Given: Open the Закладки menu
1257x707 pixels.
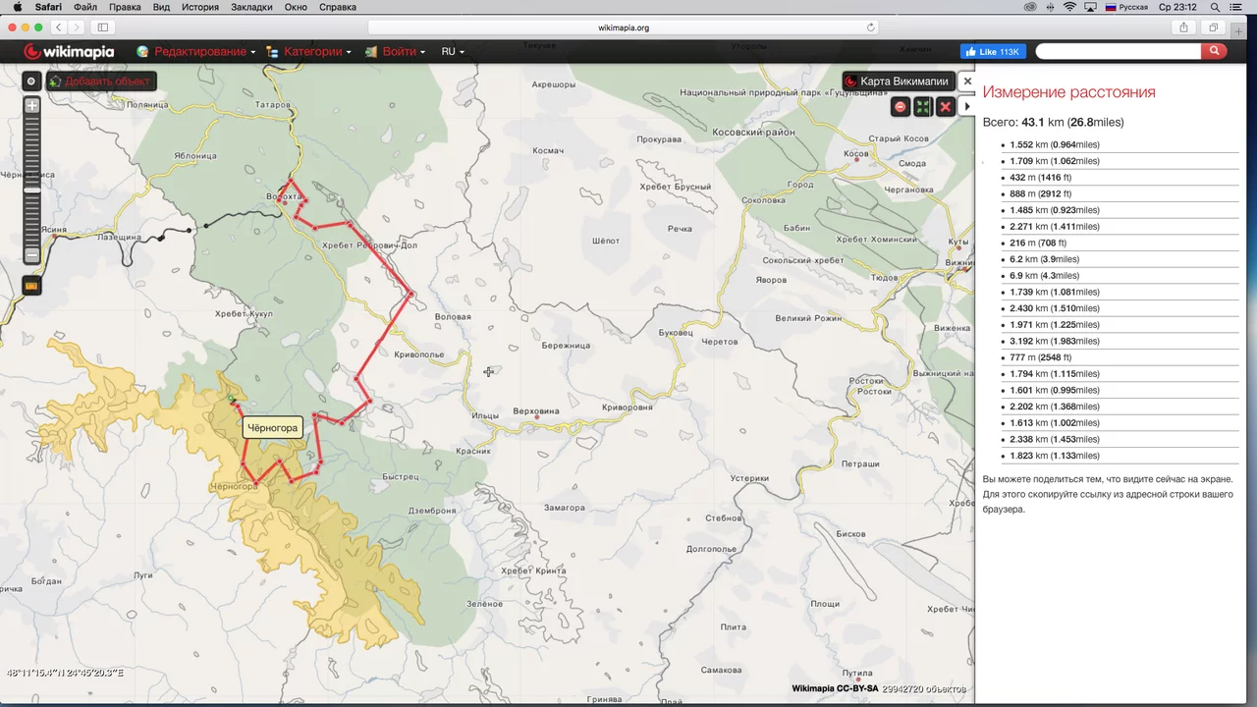Looking at the screenshot, I should click(251, 7).
